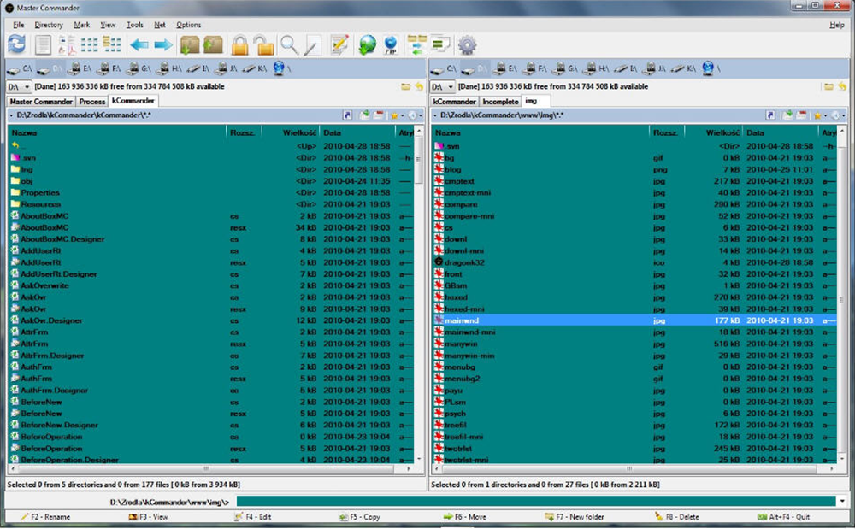
Task: Select drive C:\ in the left panel
Action: coord(20,68)
